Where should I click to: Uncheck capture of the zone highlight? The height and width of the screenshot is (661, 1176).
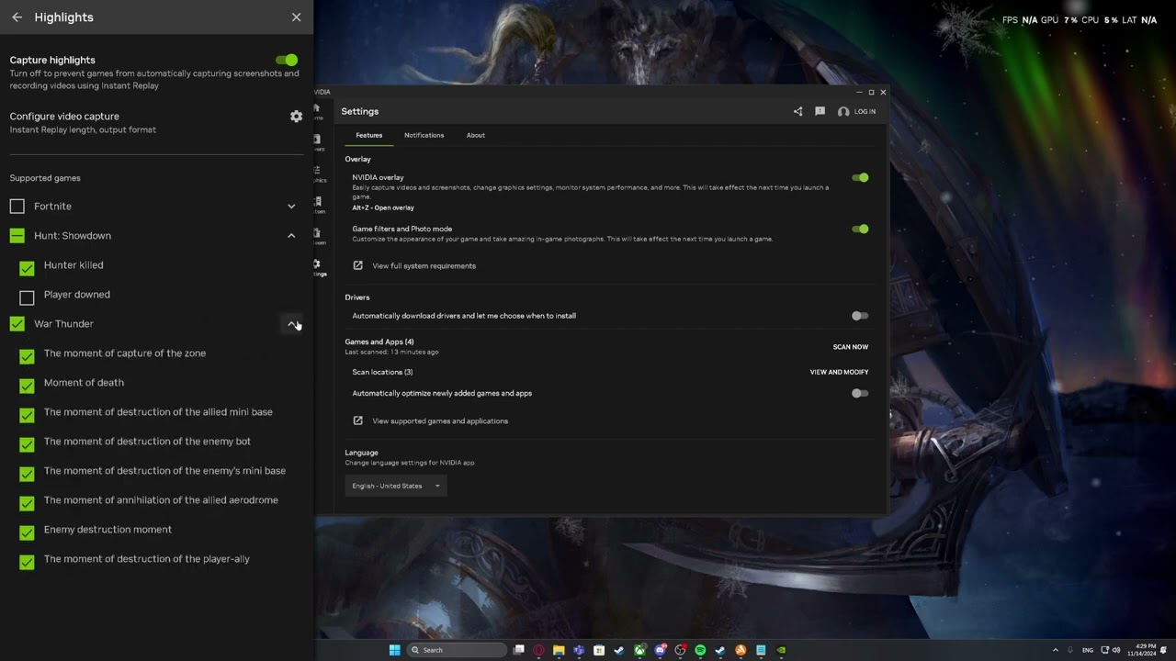coord(27,356)
